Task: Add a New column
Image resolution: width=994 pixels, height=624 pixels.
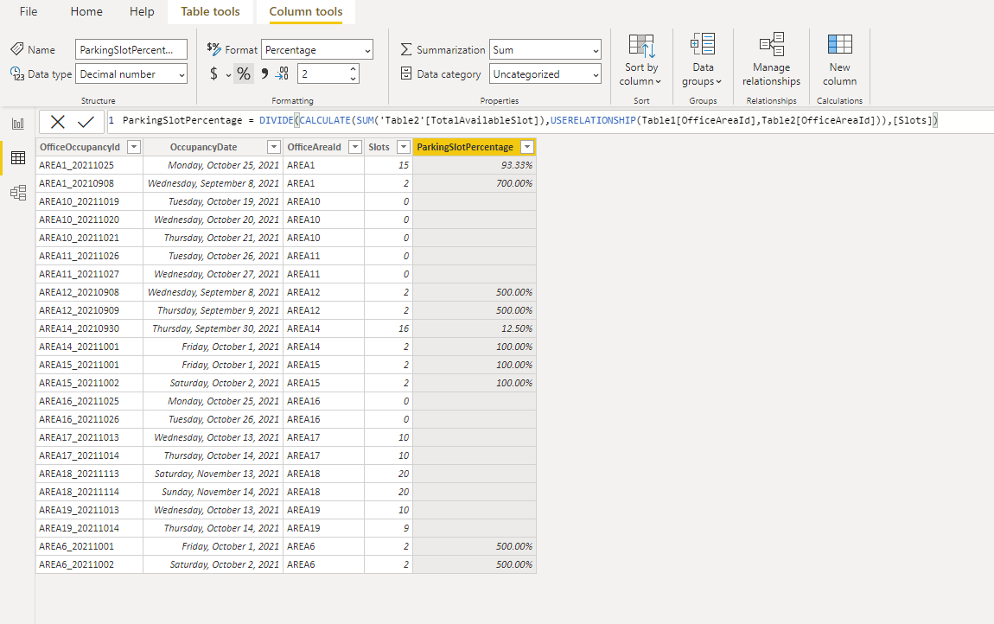Action: tap(840, 61)
